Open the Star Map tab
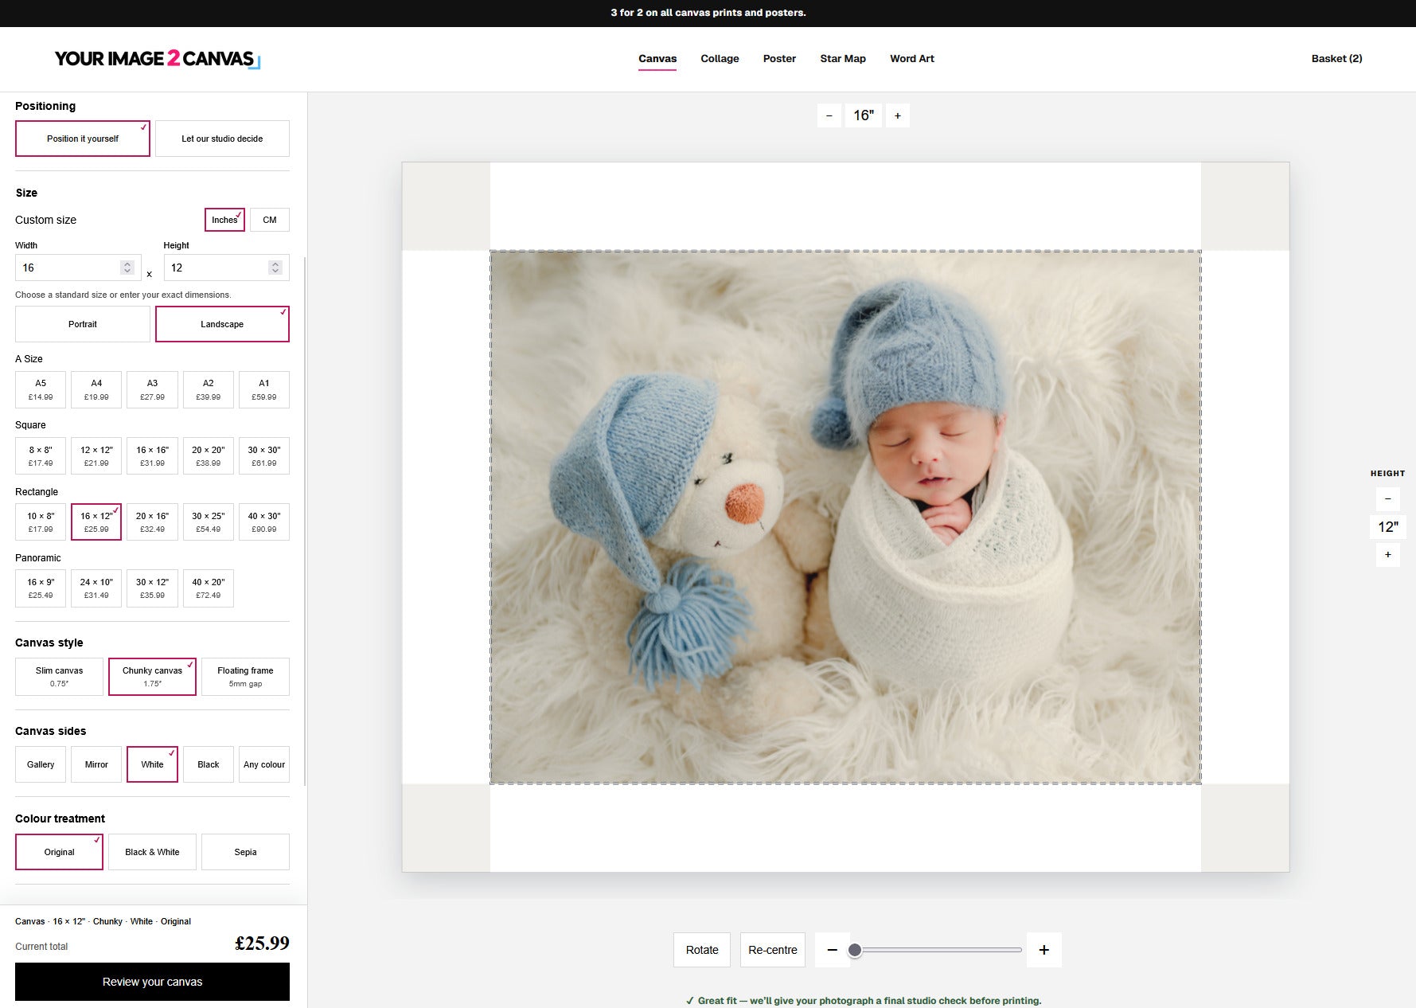 pyautogui.click(x=843, y=59)
